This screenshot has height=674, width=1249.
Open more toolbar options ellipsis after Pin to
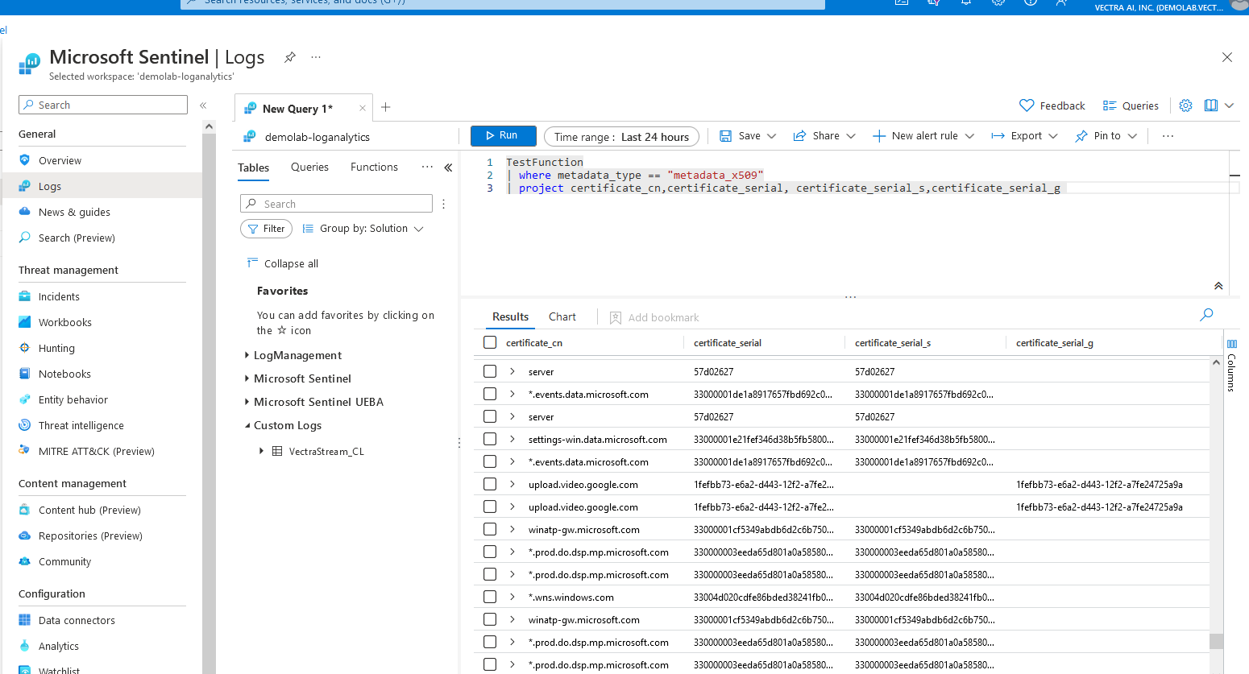(x=1168, y=136)
